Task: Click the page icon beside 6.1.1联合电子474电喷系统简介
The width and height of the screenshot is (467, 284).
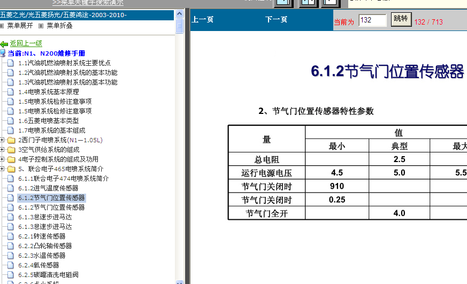Action: (x=10, y=179)
